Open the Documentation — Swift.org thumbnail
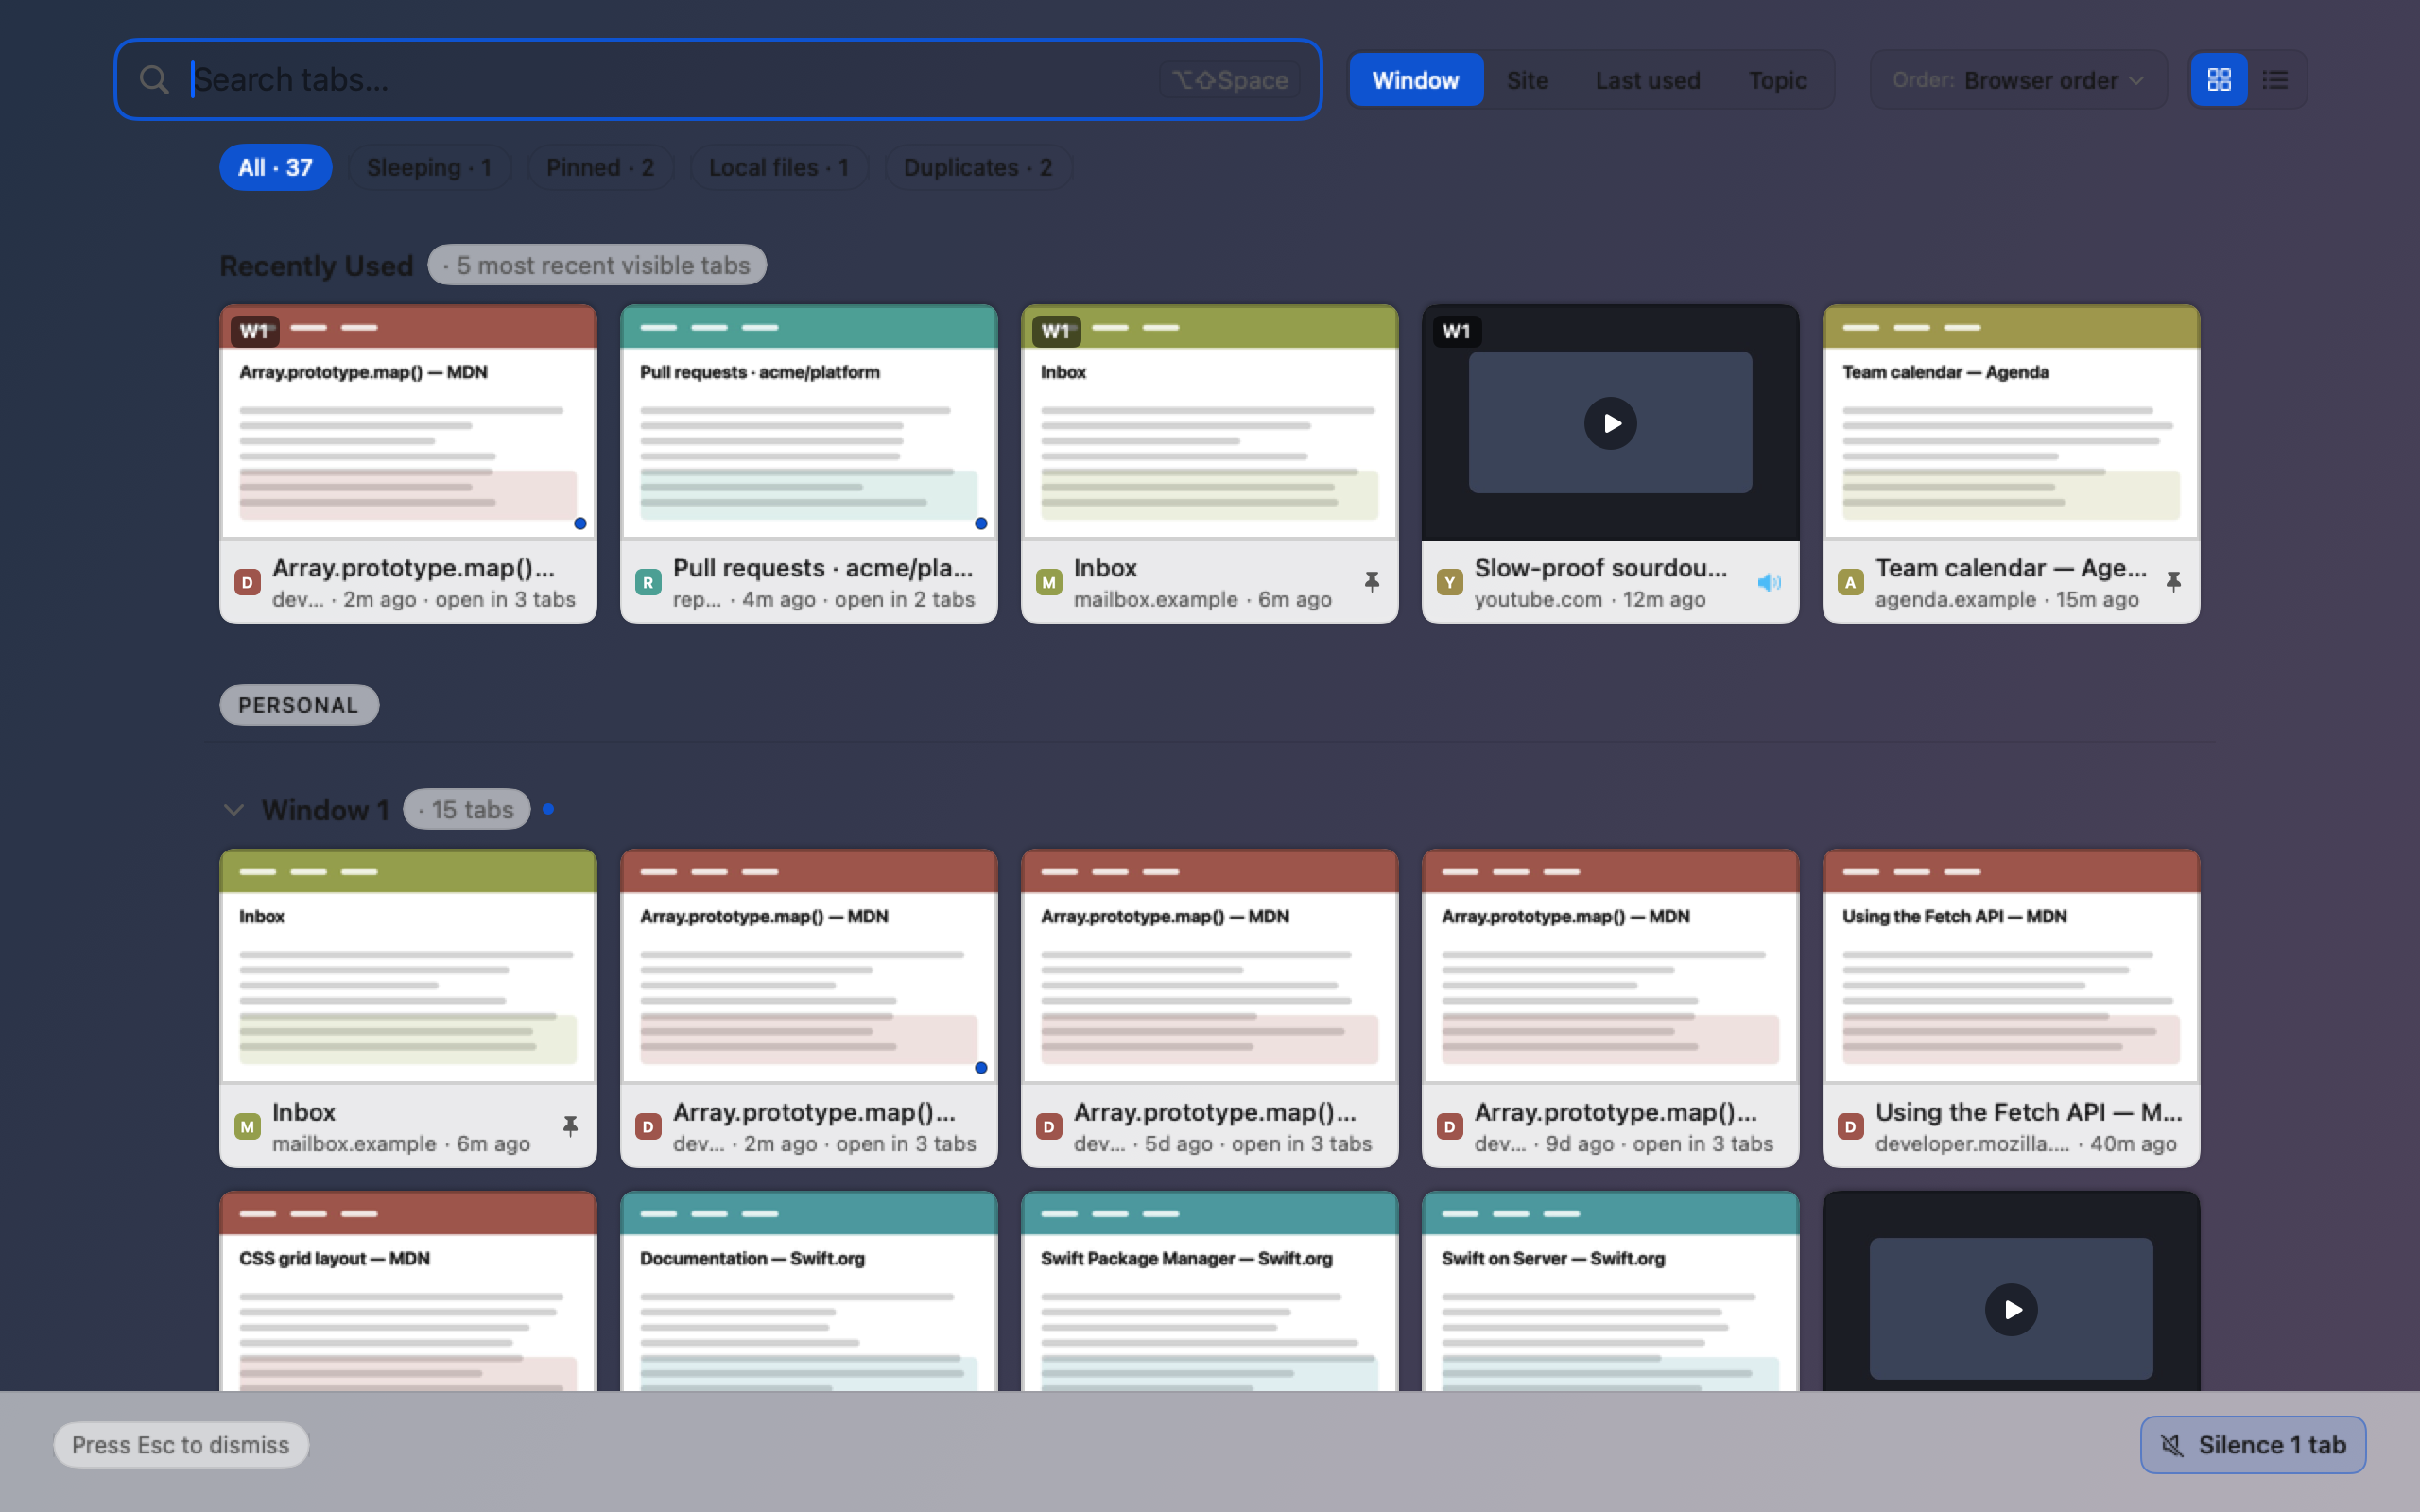This screenshot has width=2420, height=1512. pyautogui.click(x=809, y=1291)
